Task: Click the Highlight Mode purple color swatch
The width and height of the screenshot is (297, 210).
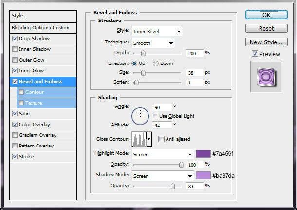Action: point(203,154)
